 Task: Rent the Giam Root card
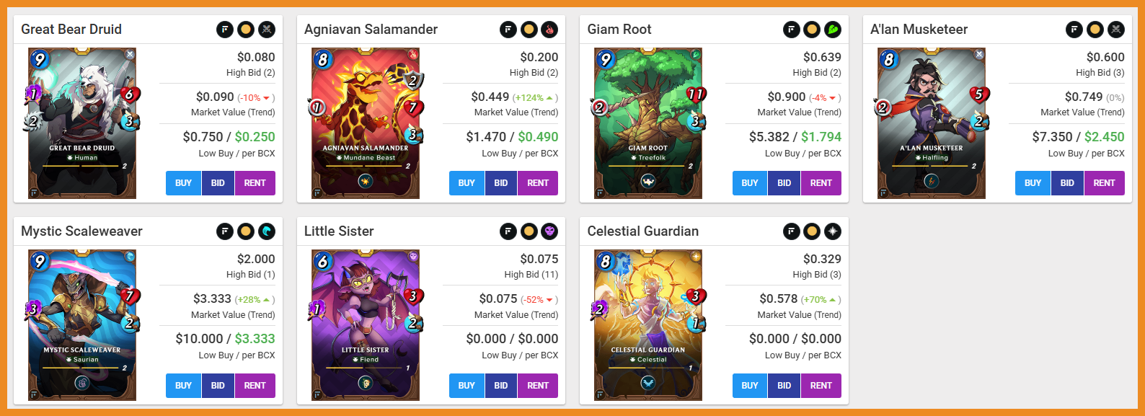[x=821, y=183]
